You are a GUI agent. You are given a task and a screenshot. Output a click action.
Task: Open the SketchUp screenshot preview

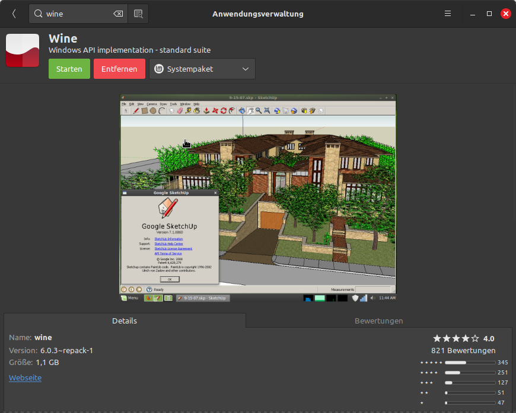pos(258,199)
